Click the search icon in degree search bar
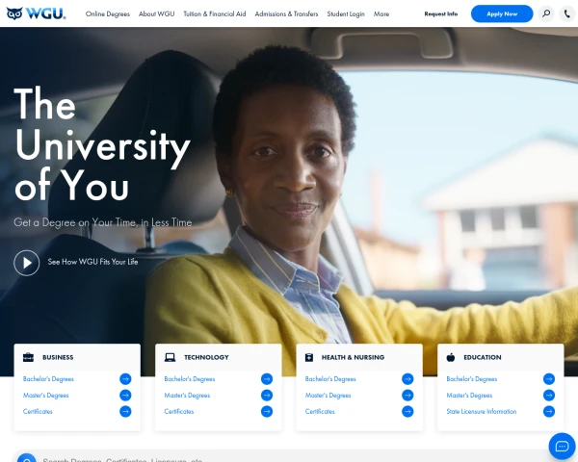 click(x=27, y=458)
